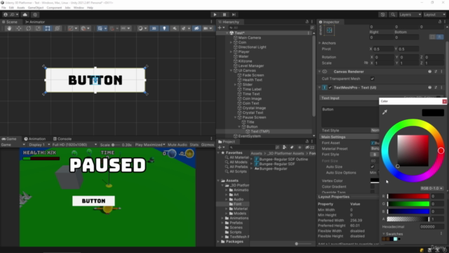Select the Scale tool in Scene toolbar

pos(38,28)
